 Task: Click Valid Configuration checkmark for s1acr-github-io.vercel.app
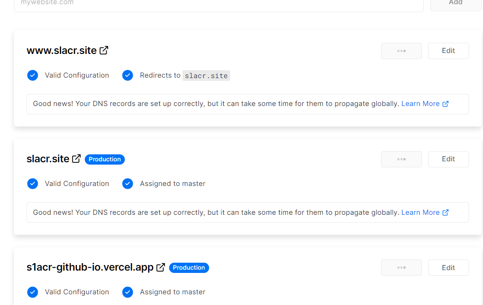point(33,292)
